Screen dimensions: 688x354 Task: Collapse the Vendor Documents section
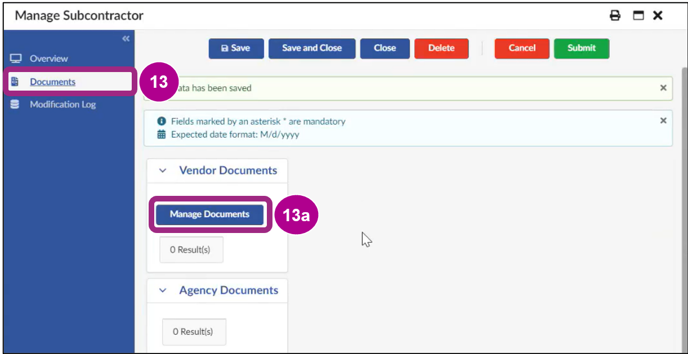[163, 171]
